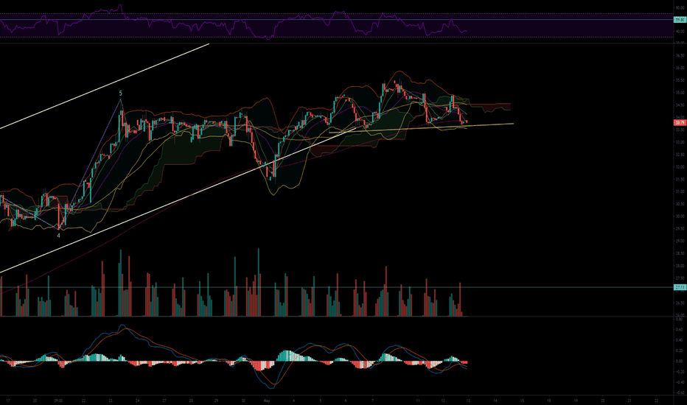The image size is (687, 405).
Task: Click the 33.00 price scale label
Action: tap(680, 142)
